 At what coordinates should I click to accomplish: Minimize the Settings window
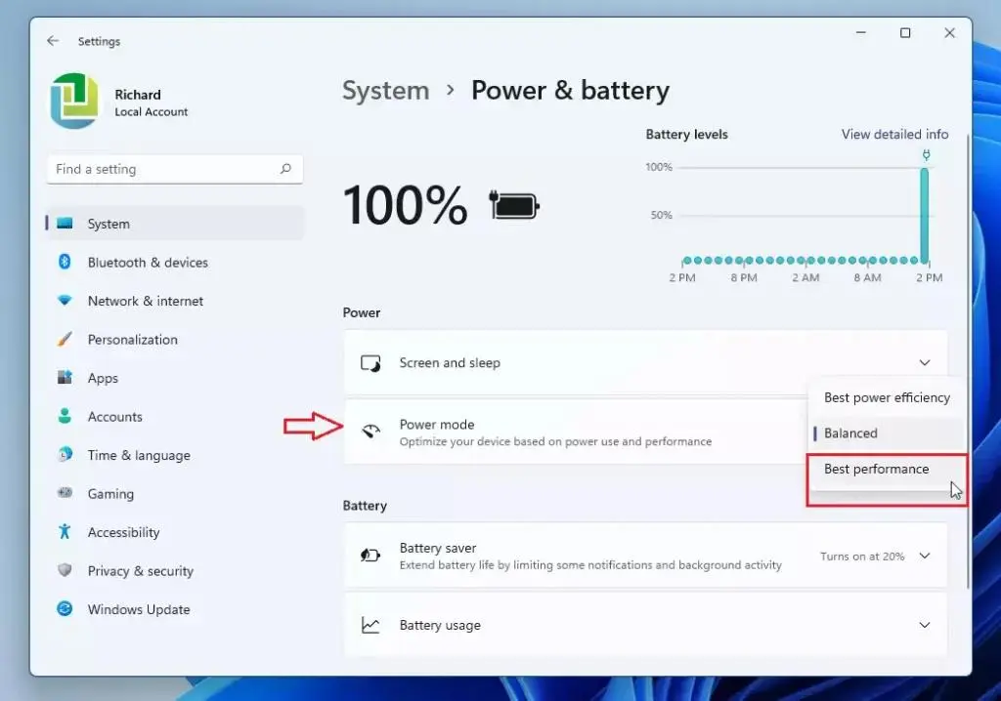click(x=861, y=32)
